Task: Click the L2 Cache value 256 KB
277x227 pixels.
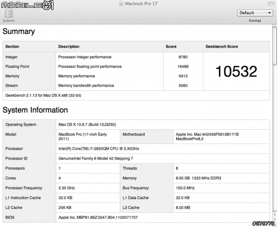Action: click(x=65, y=208)
